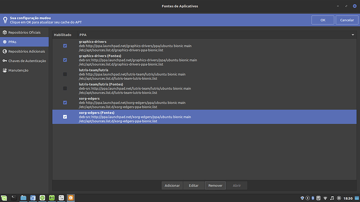Open the update manager shield icon

click(302, 198)
